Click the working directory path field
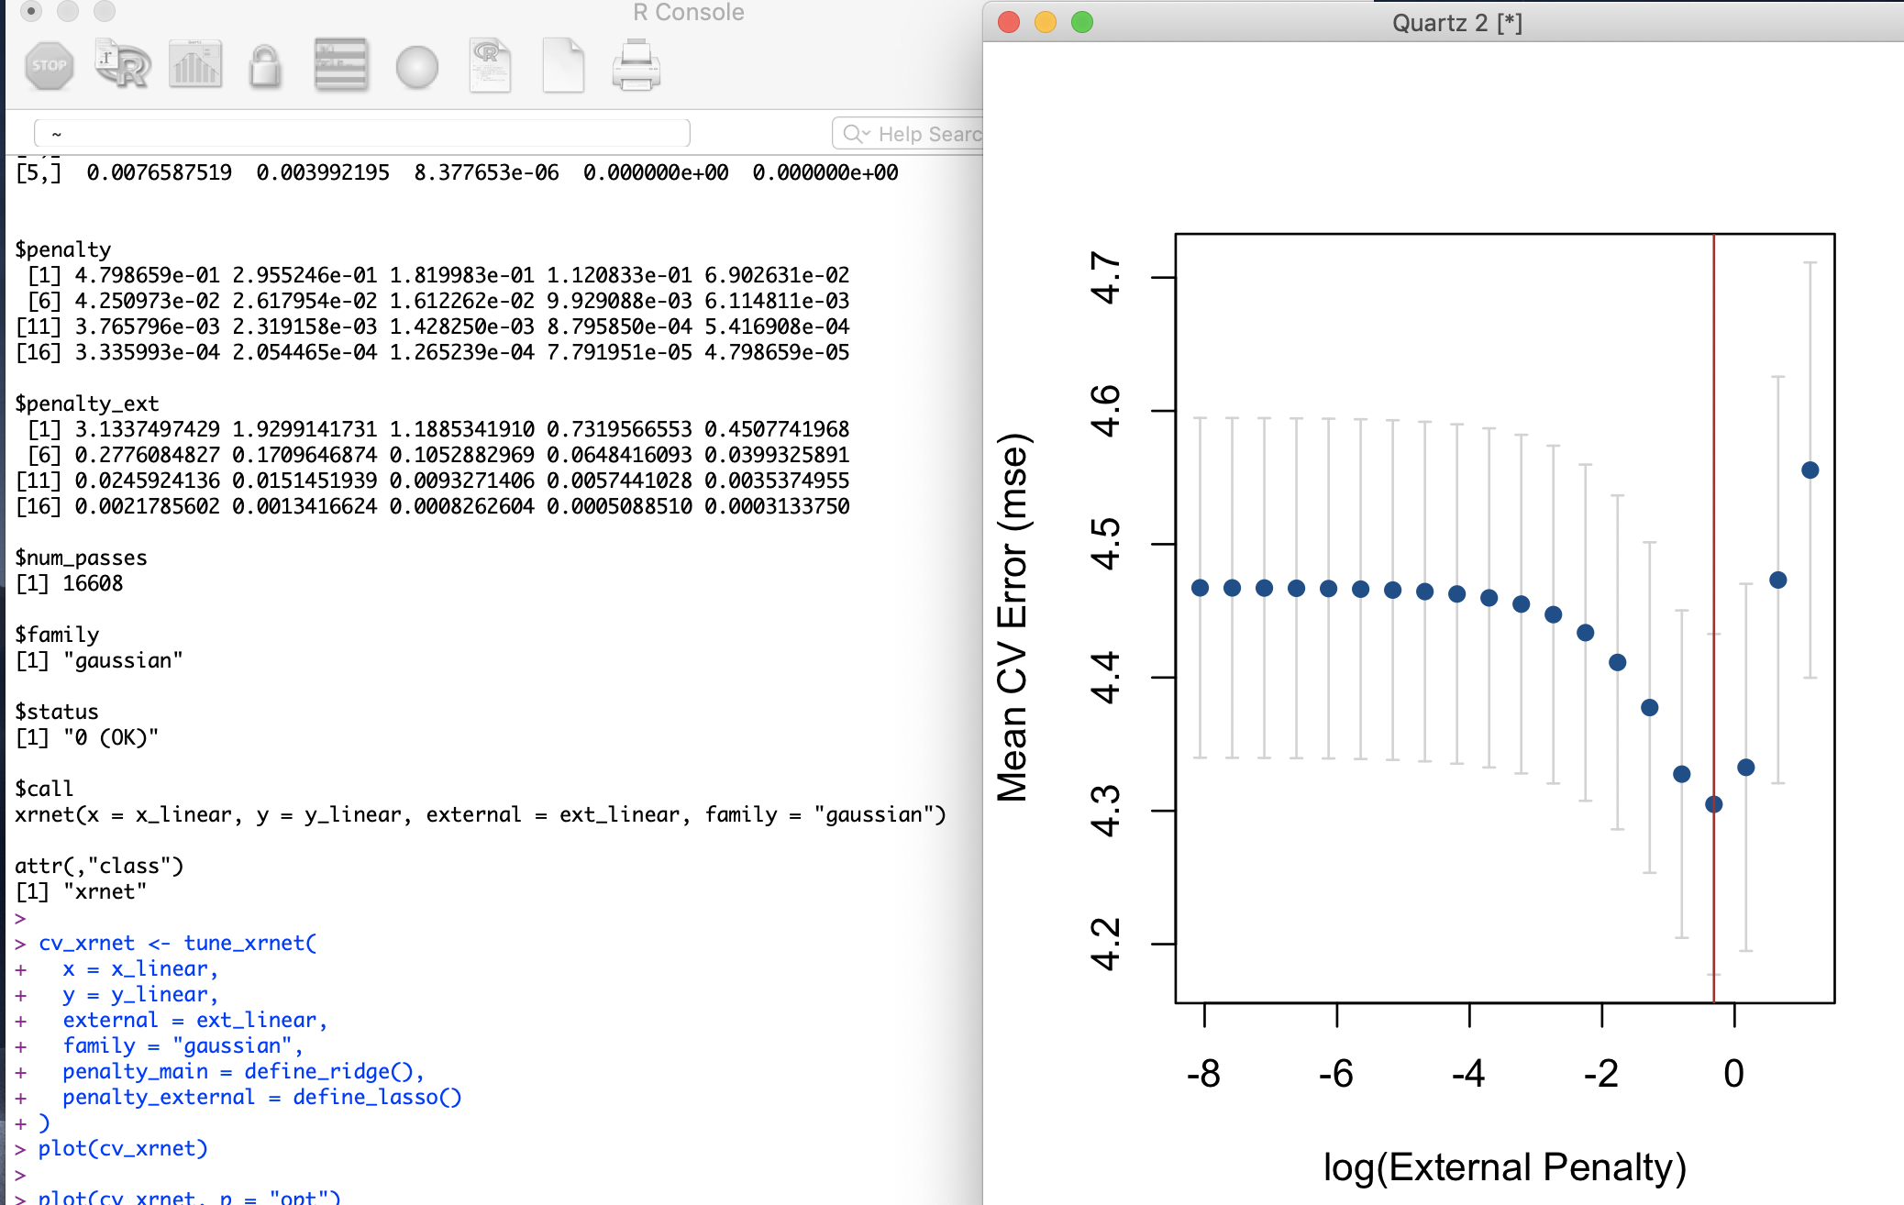 (361, 134)
